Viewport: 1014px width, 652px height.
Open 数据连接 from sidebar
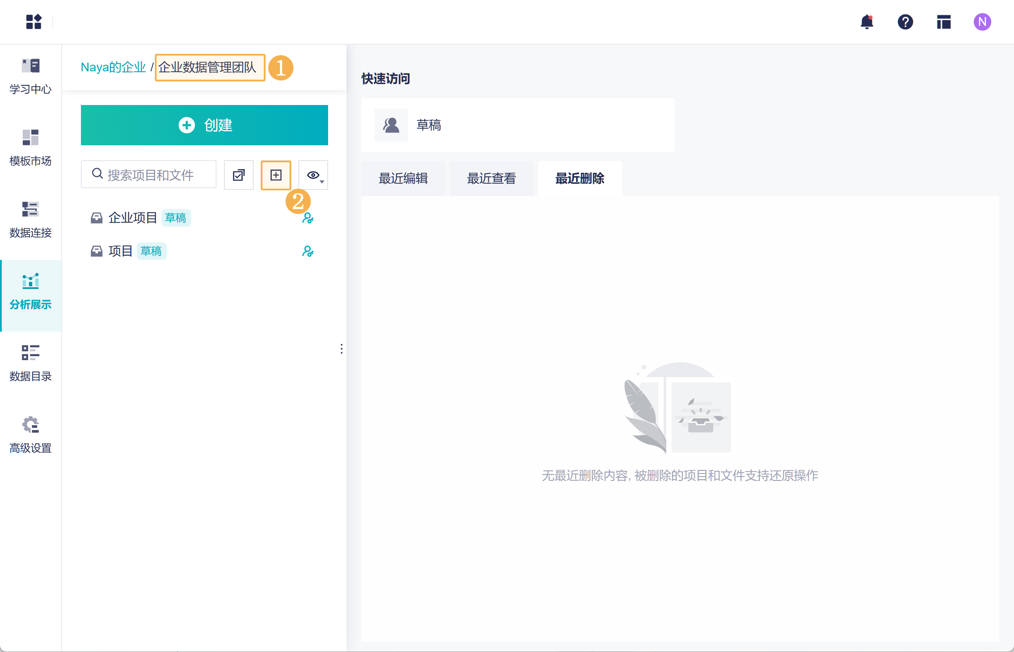(31, 220)
